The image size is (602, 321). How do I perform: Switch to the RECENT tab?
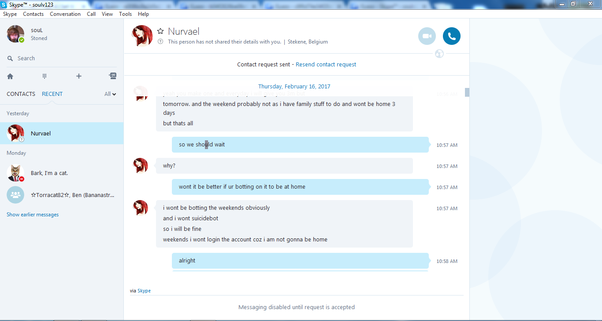tap(52, 94)
